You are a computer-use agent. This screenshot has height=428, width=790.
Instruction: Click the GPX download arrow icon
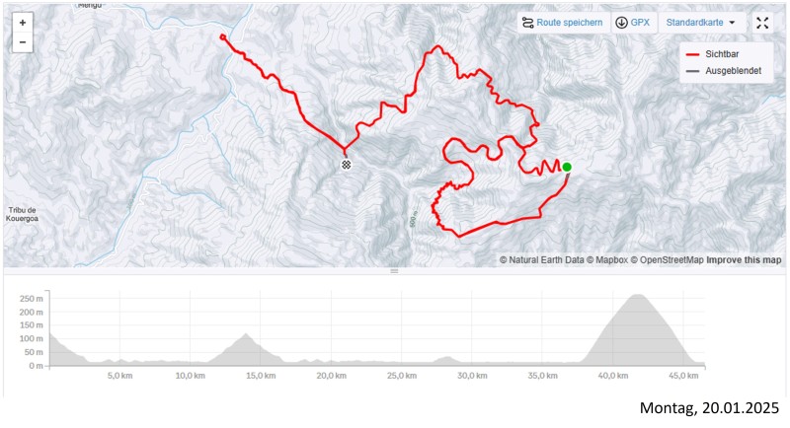(x=622, y=23)
